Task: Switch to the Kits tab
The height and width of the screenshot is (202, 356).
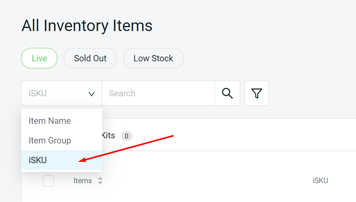Action: click(108, 136)
